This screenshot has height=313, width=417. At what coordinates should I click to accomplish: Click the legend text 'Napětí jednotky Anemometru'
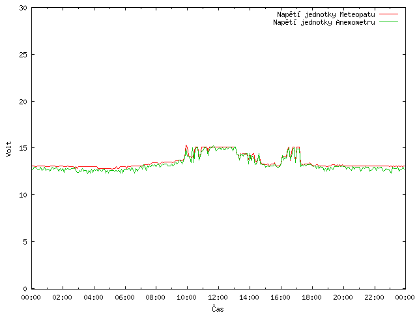[324, 22]
